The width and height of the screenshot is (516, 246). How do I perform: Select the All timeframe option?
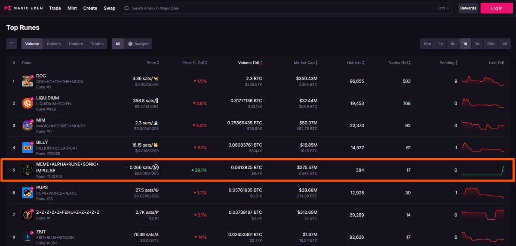(x=504, y=43)
